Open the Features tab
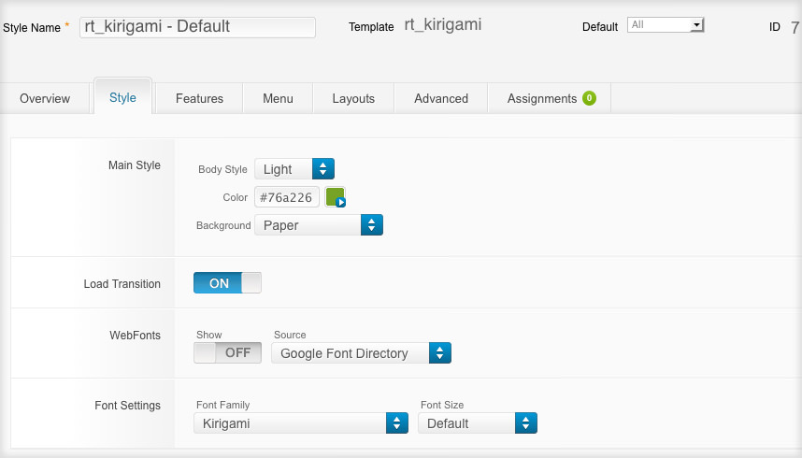The image size is (802, 458). click(x=199, y=98)
